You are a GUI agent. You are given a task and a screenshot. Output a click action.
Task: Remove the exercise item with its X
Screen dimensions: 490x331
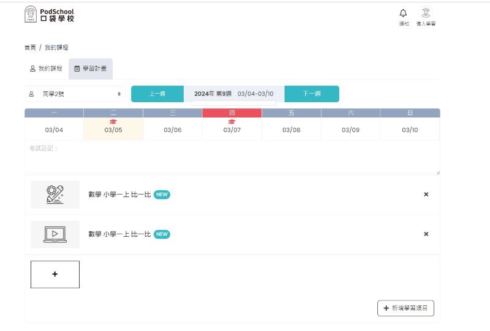(426, 195)
